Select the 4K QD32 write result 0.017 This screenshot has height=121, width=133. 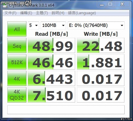[101, 95]
